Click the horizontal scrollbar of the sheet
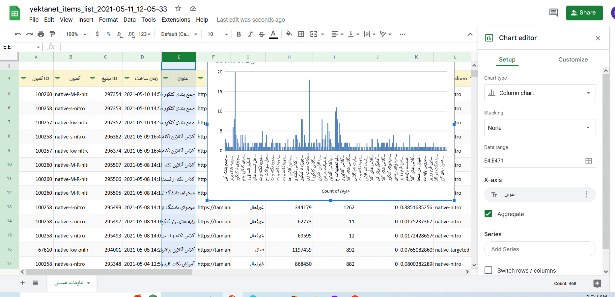The image size is (615, 297). pos(109,272)
